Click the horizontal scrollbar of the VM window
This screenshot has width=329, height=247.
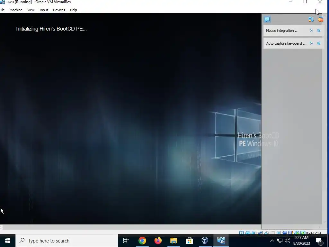(x=132, y=227)
